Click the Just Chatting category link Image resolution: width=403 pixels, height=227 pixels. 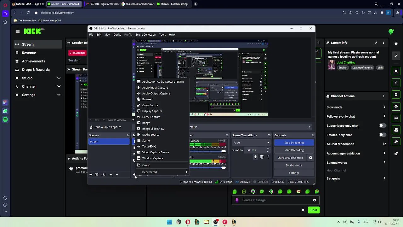click(346, 62)
